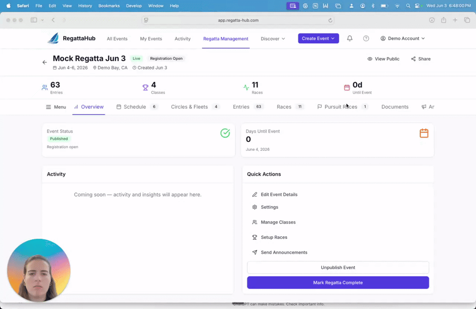Show Safari tab overview
The height and width of the screenshot is (309, 476).
(x=467, y=20)
